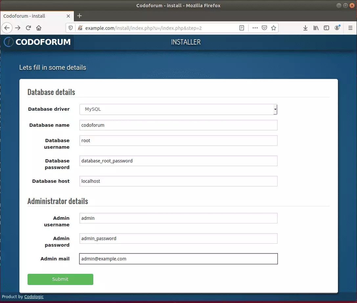This screenshot has width=357, height=303.
Task: Focus the Database password field
Action: (178, 161)
